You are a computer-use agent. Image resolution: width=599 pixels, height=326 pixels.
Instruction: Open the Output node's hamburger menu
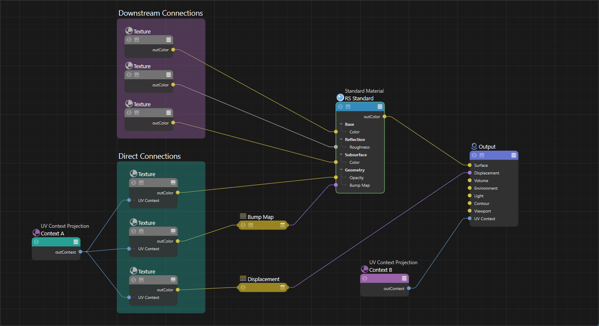pyautogui.click(x=513, y=155)
